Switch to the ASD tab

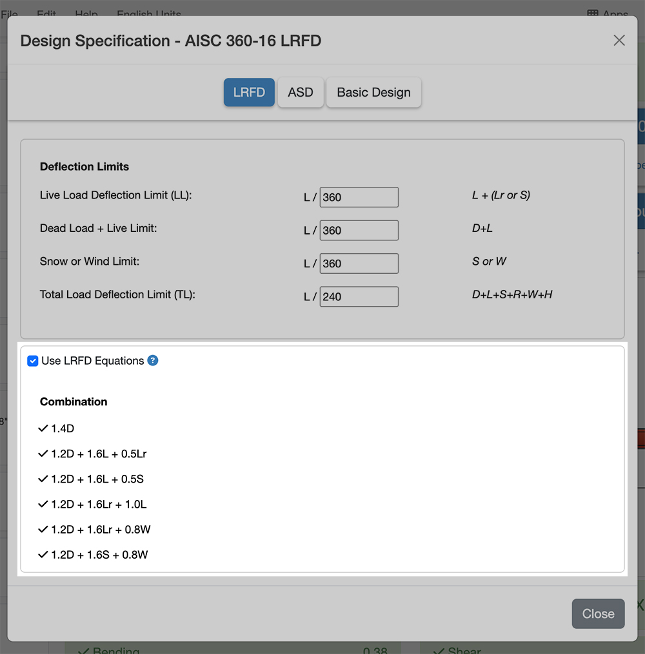(x=301, y=92)
